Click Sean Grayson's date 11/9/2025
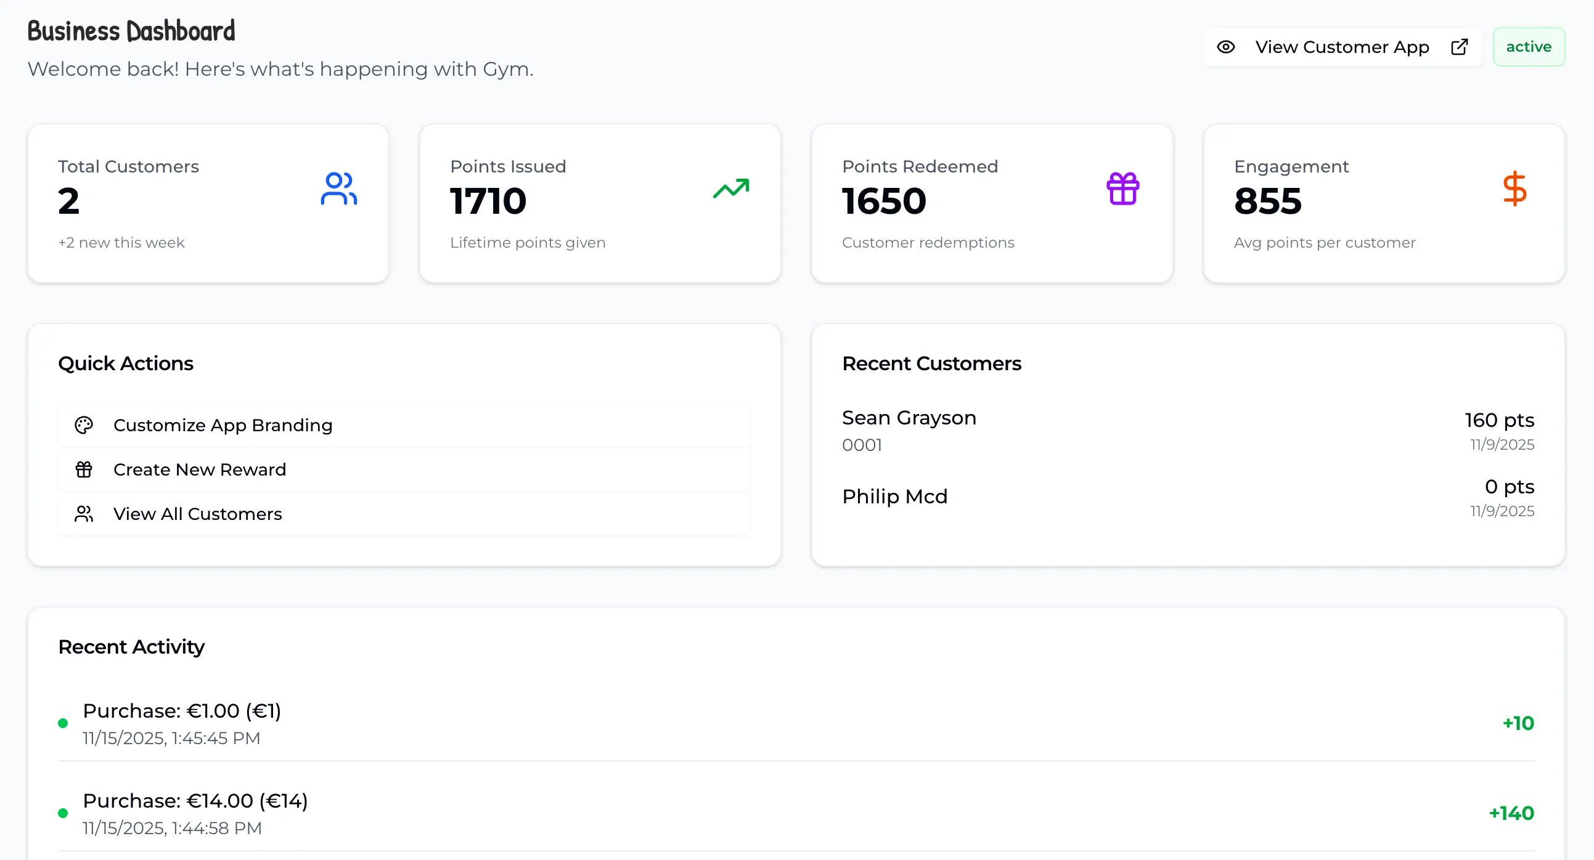The width and height of the screenshot is (1594, 860). [1502, 445]
